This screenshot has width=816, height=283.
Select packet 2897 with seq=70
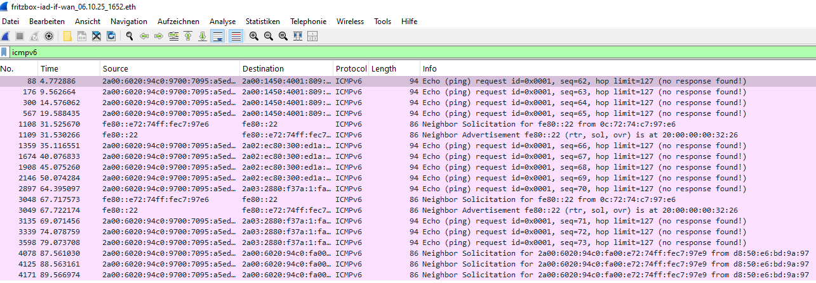(x=408, y=189)
